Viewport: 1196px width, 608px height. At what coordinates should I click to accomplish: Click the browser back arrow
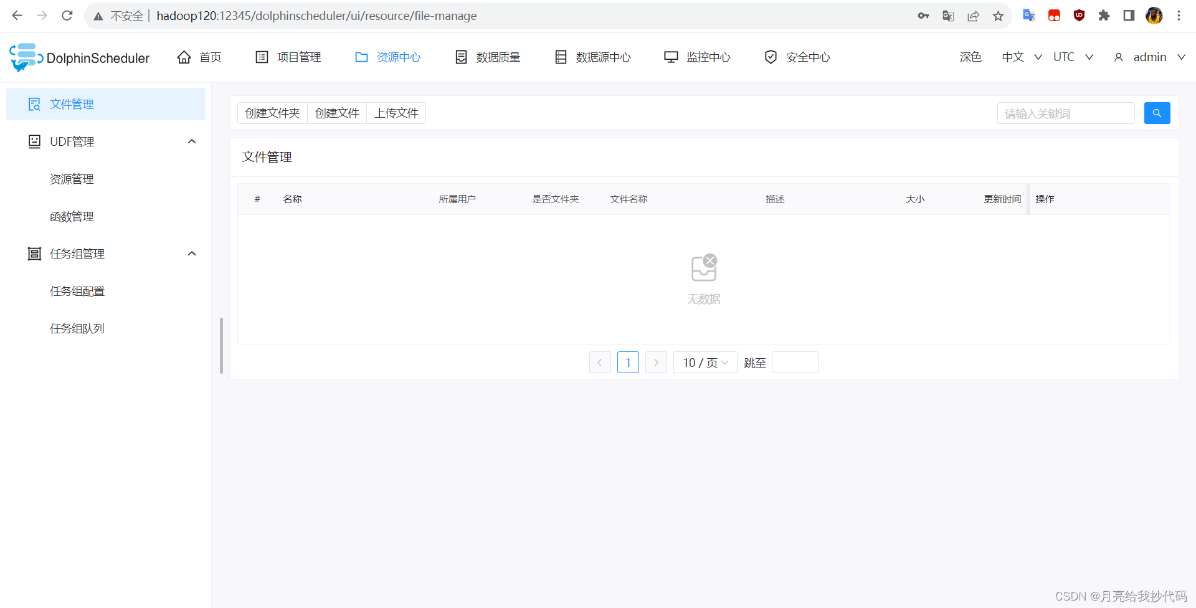17,16
